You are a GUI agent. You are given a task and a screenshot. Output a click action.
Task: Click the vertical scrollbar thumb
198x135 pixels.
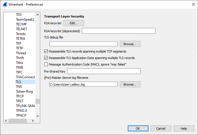pyautogui.click(x=37, y=101)
